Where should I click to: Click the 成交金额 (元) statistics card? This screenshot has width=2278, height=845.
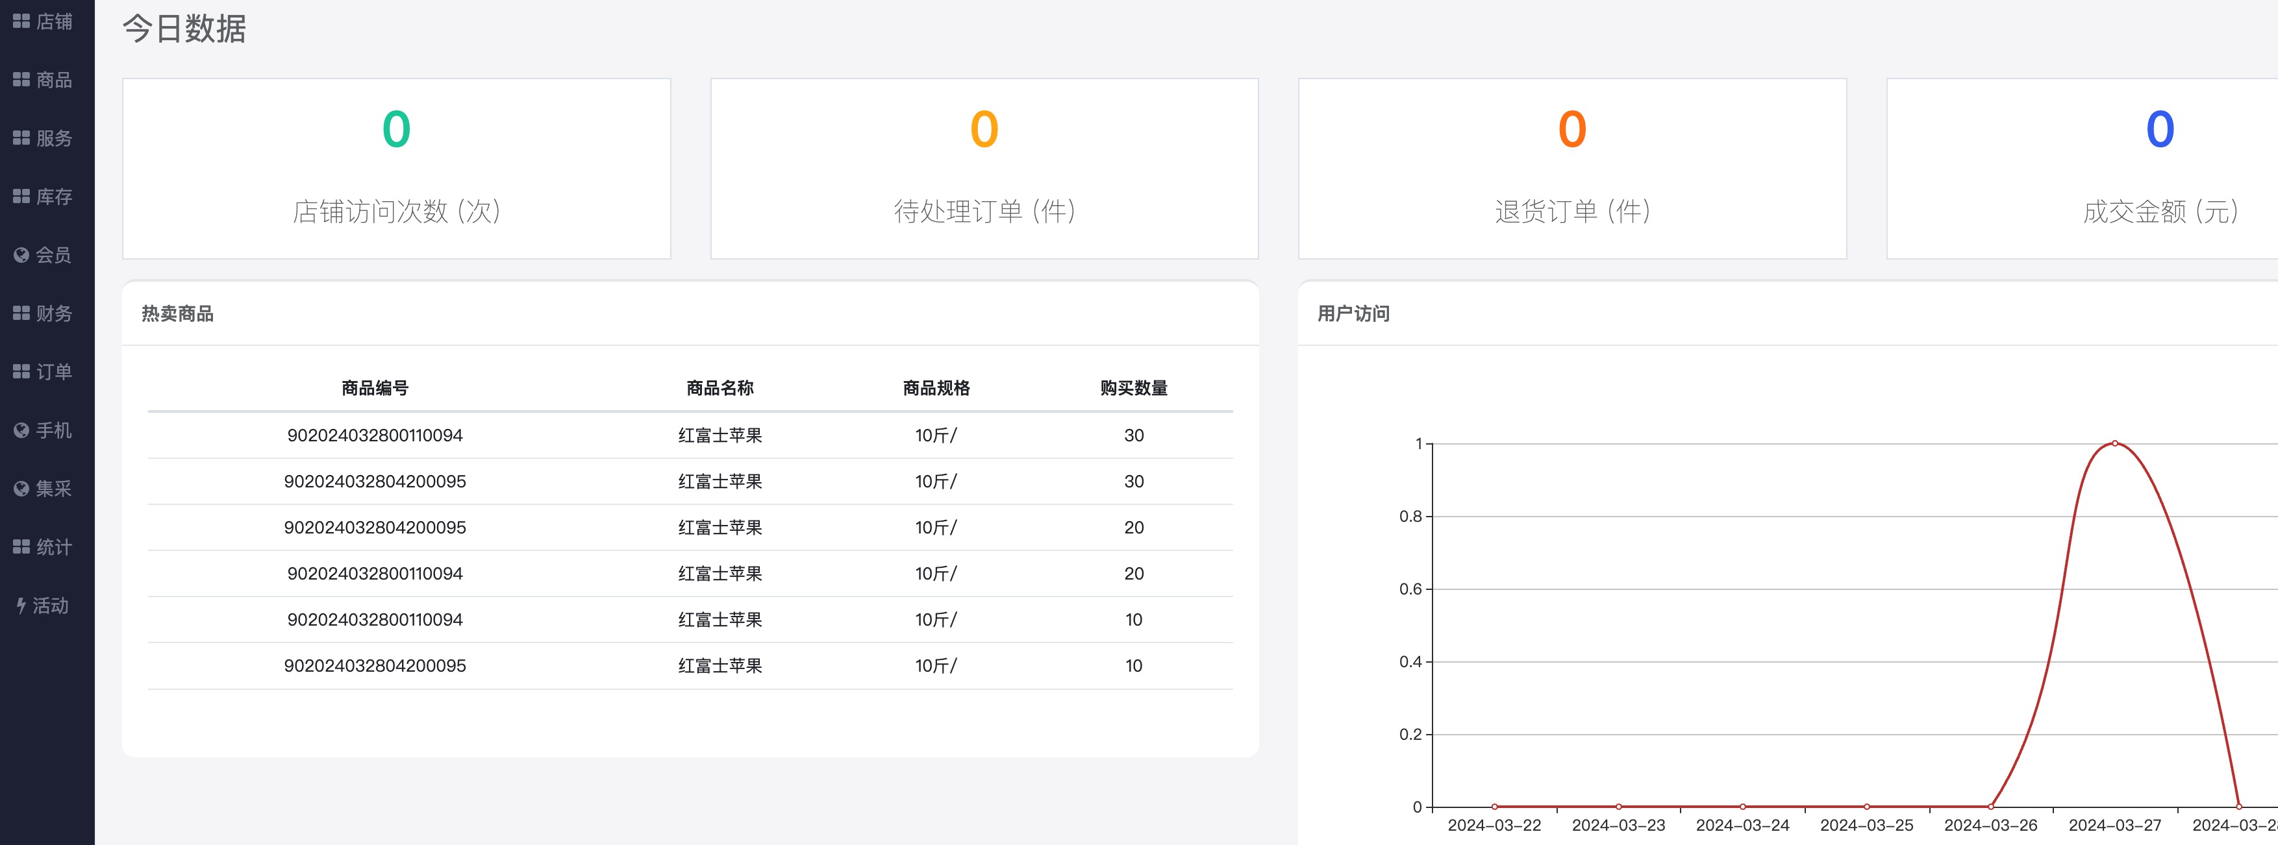point(2083,169)
